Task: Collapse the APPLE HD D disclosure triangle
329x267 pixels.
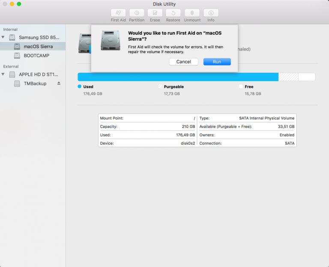Action: tap(3, 74)
